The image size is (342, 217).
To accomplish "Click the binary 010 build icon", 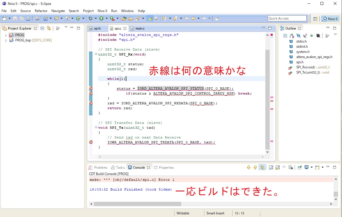I will tap(37, 19).
